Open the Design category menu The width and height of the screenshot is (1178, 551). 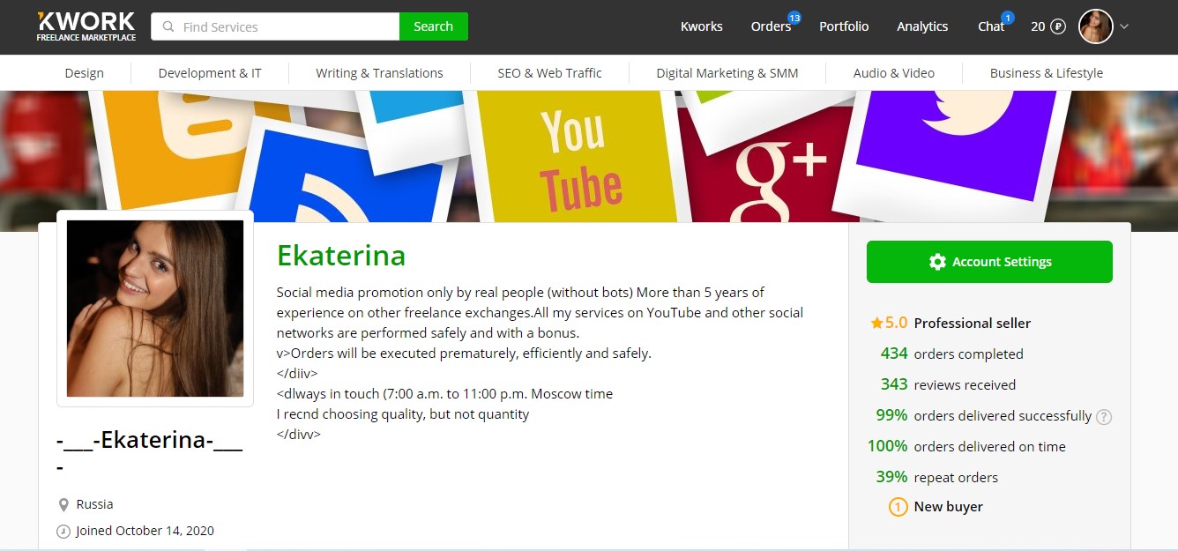coord(85,73)
